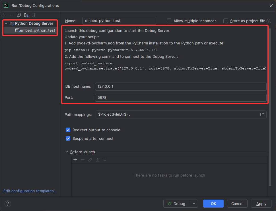Open the Debug button dropdown arrow
Screen dimensions: 276x211
pyautogui.click(x=194, y=204)
